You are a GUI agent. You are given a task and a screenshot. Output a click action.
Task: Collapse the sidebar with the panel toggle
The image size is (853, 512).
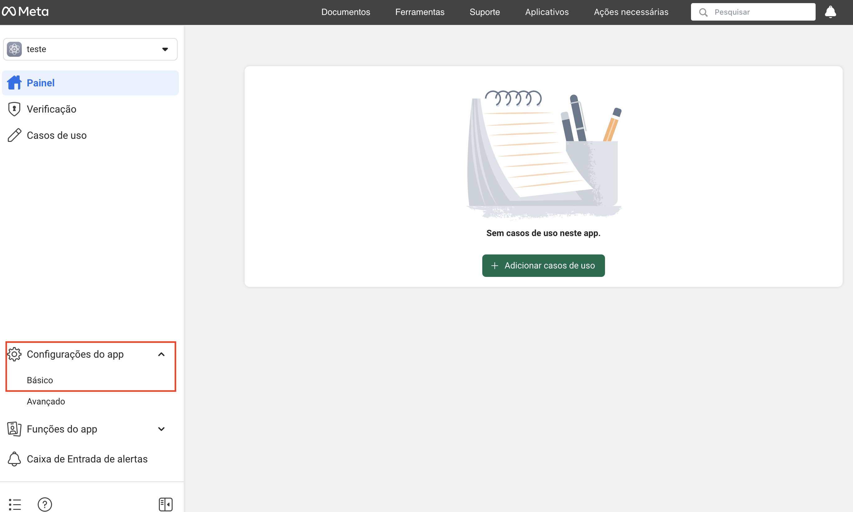(x=165, y=504)
